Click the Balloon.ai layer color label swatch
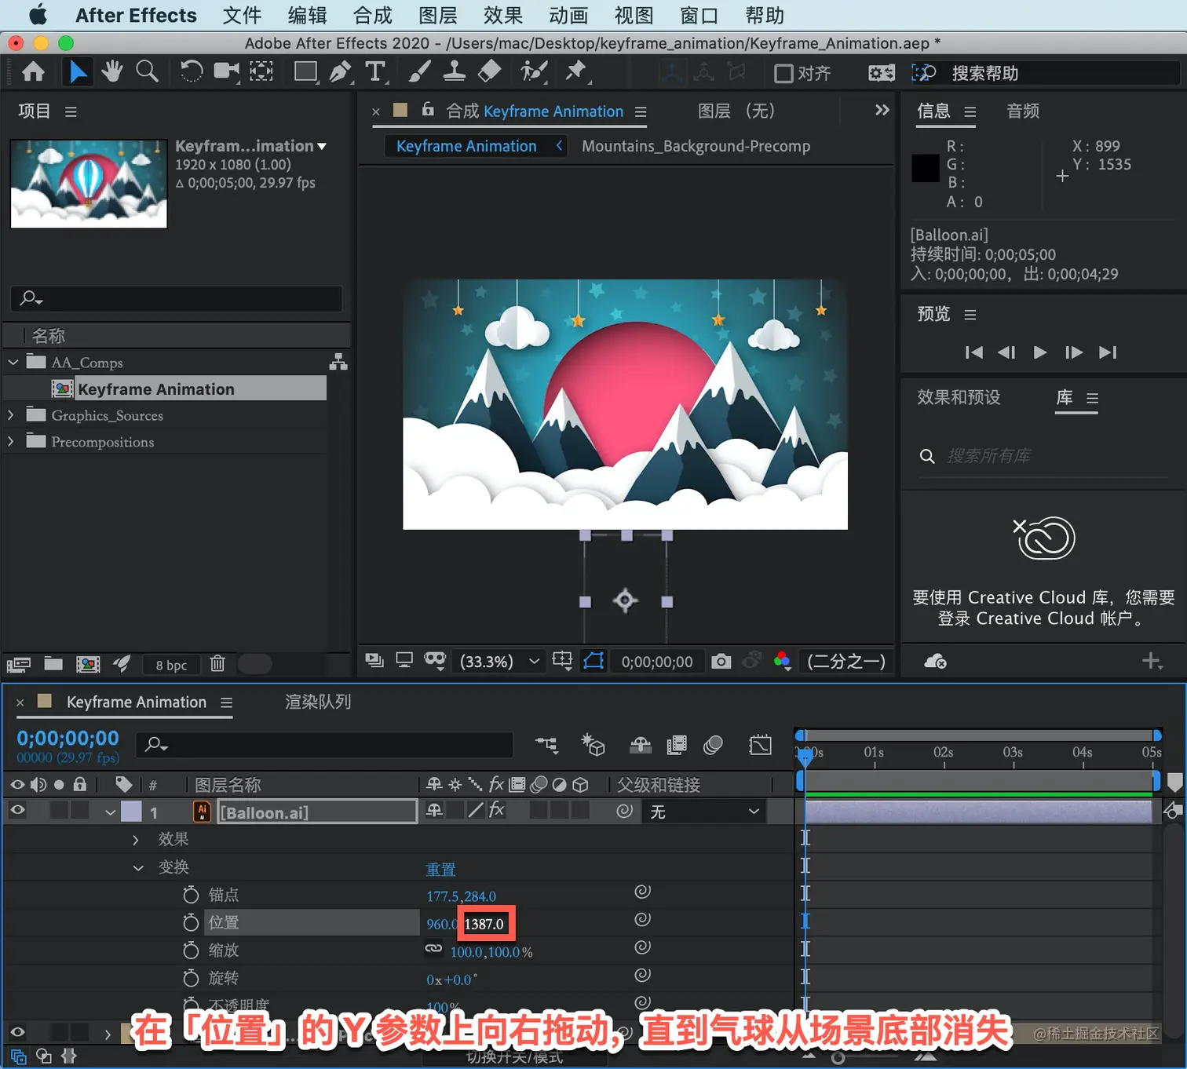Viewport: 1187px width, 1069px height. pyautogui.click(x=131, y=811)
